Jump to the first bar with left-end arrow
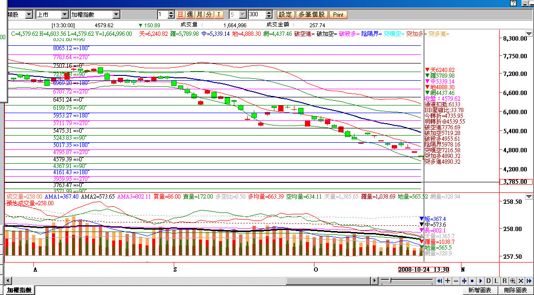Screen dimensions: 534x295 click(x=440, y=281)
